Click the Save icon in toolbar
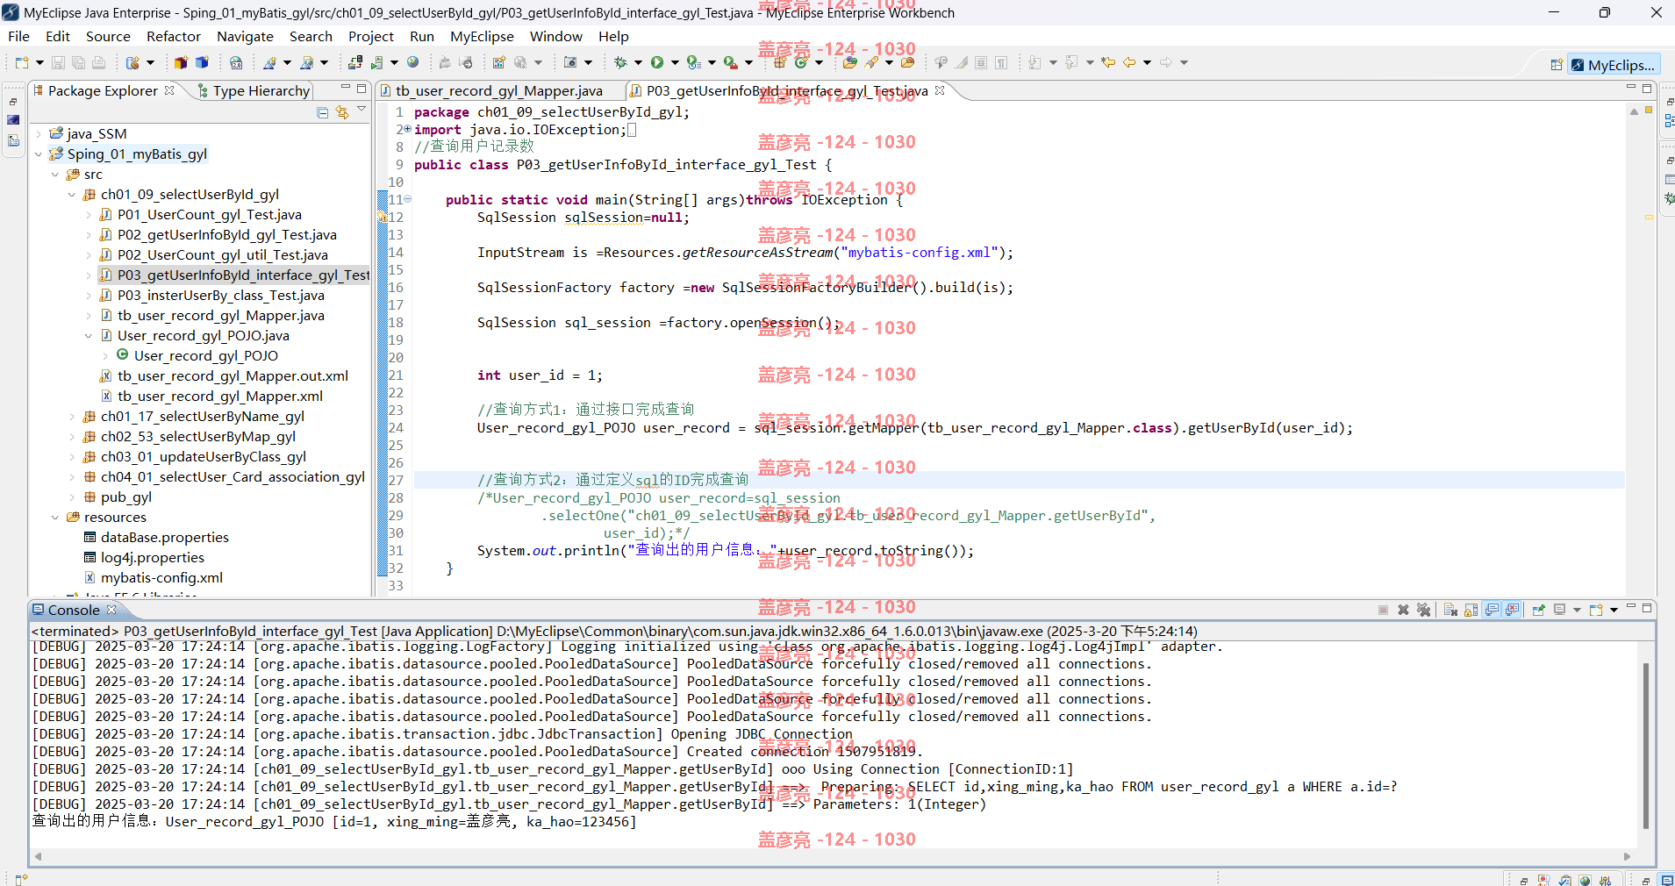This screenshot has height=886, width=1675. point(58,62)
